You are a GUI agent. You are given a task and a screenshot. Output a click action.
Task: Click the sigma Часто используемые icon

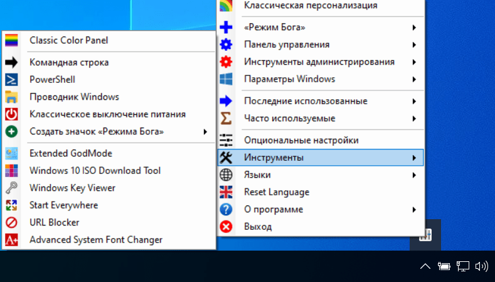pos(226,119)
